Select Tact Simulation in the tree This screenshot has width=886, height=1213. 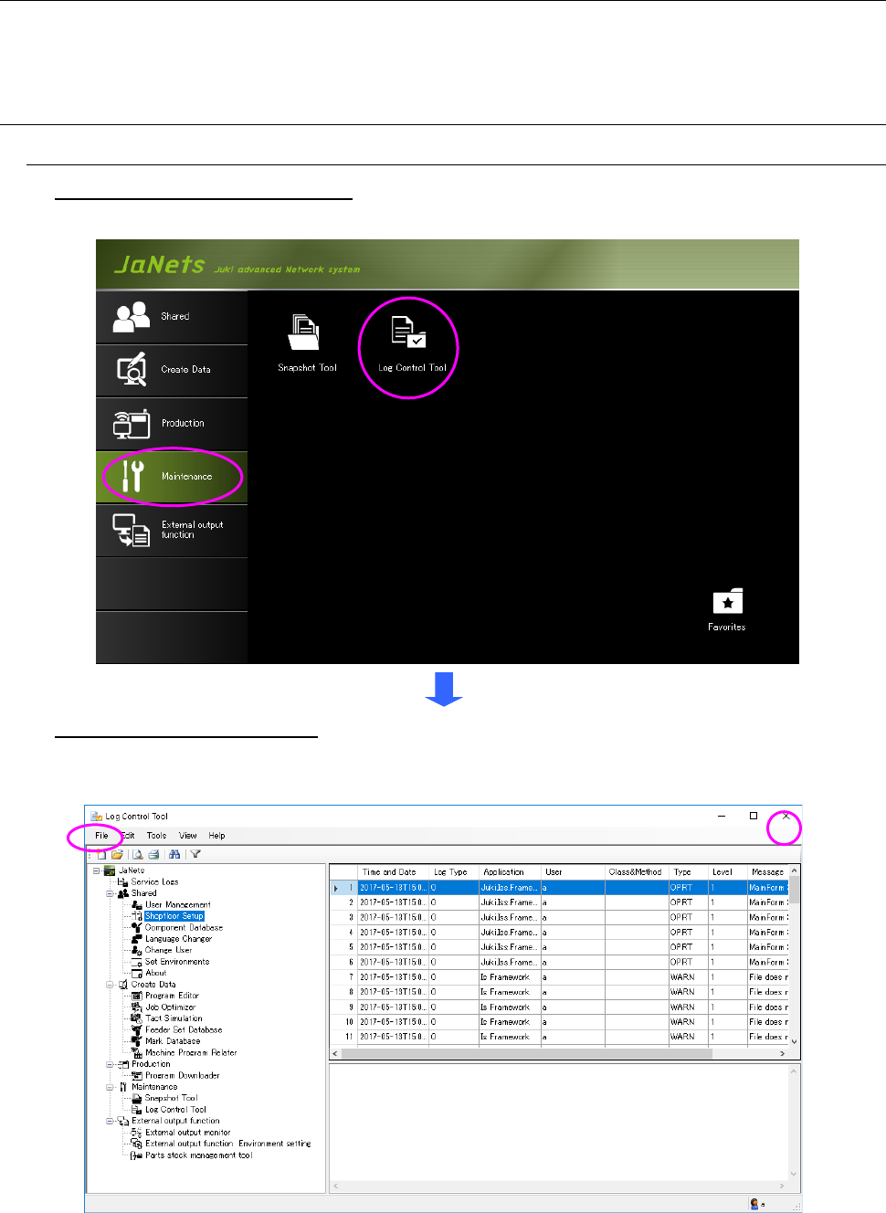point(174,1018)
